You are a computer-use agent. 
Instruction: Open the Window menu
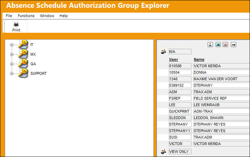[x=47, y=16]
